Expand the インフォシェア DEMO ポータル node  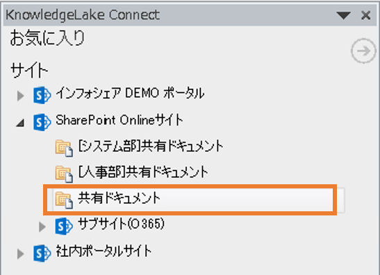point(21,96)
